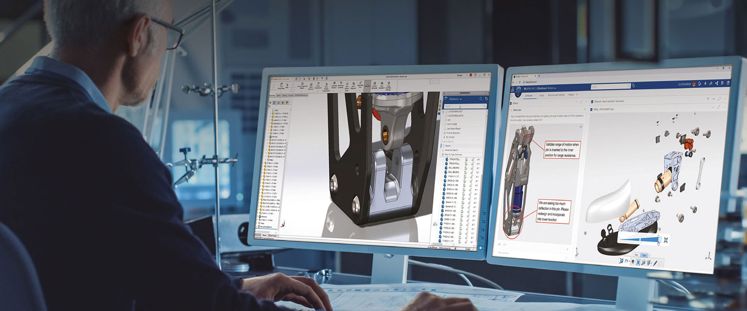Take a snapshot using Take Snapshot
This screenshot has height=311, width=747.
[381, 86]
